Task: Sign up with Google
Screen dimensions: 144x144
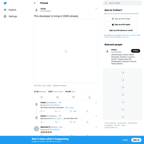Action: point(121,19)
